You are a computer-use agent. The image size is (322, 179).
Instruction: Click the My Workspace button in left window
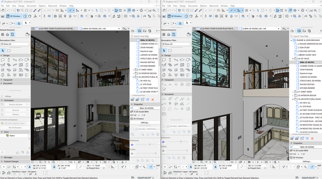(15, 128)
